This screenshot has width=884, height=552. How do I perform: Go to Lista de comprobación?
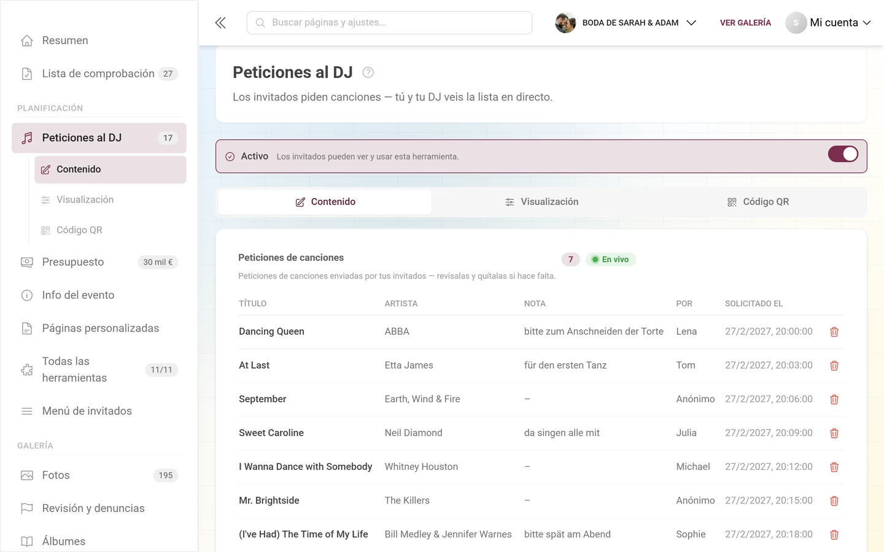point(99,74)
